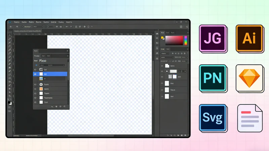
Task: Click the upward chevron in the options bar
Action: (92, 27)
